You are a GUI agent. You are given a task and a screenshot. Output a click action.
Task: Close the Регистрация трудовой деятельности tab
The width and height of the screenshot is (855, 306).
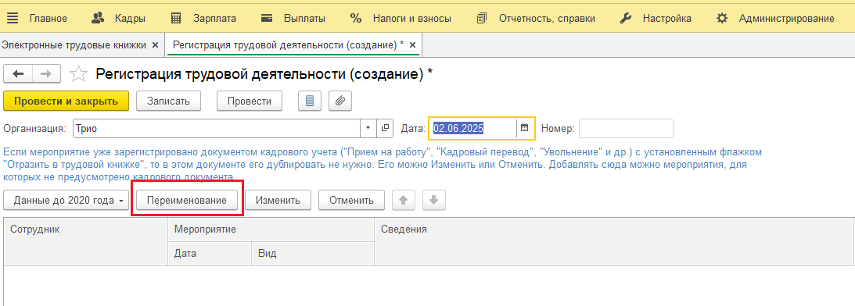pyautogui.click(x=412, y=45)
